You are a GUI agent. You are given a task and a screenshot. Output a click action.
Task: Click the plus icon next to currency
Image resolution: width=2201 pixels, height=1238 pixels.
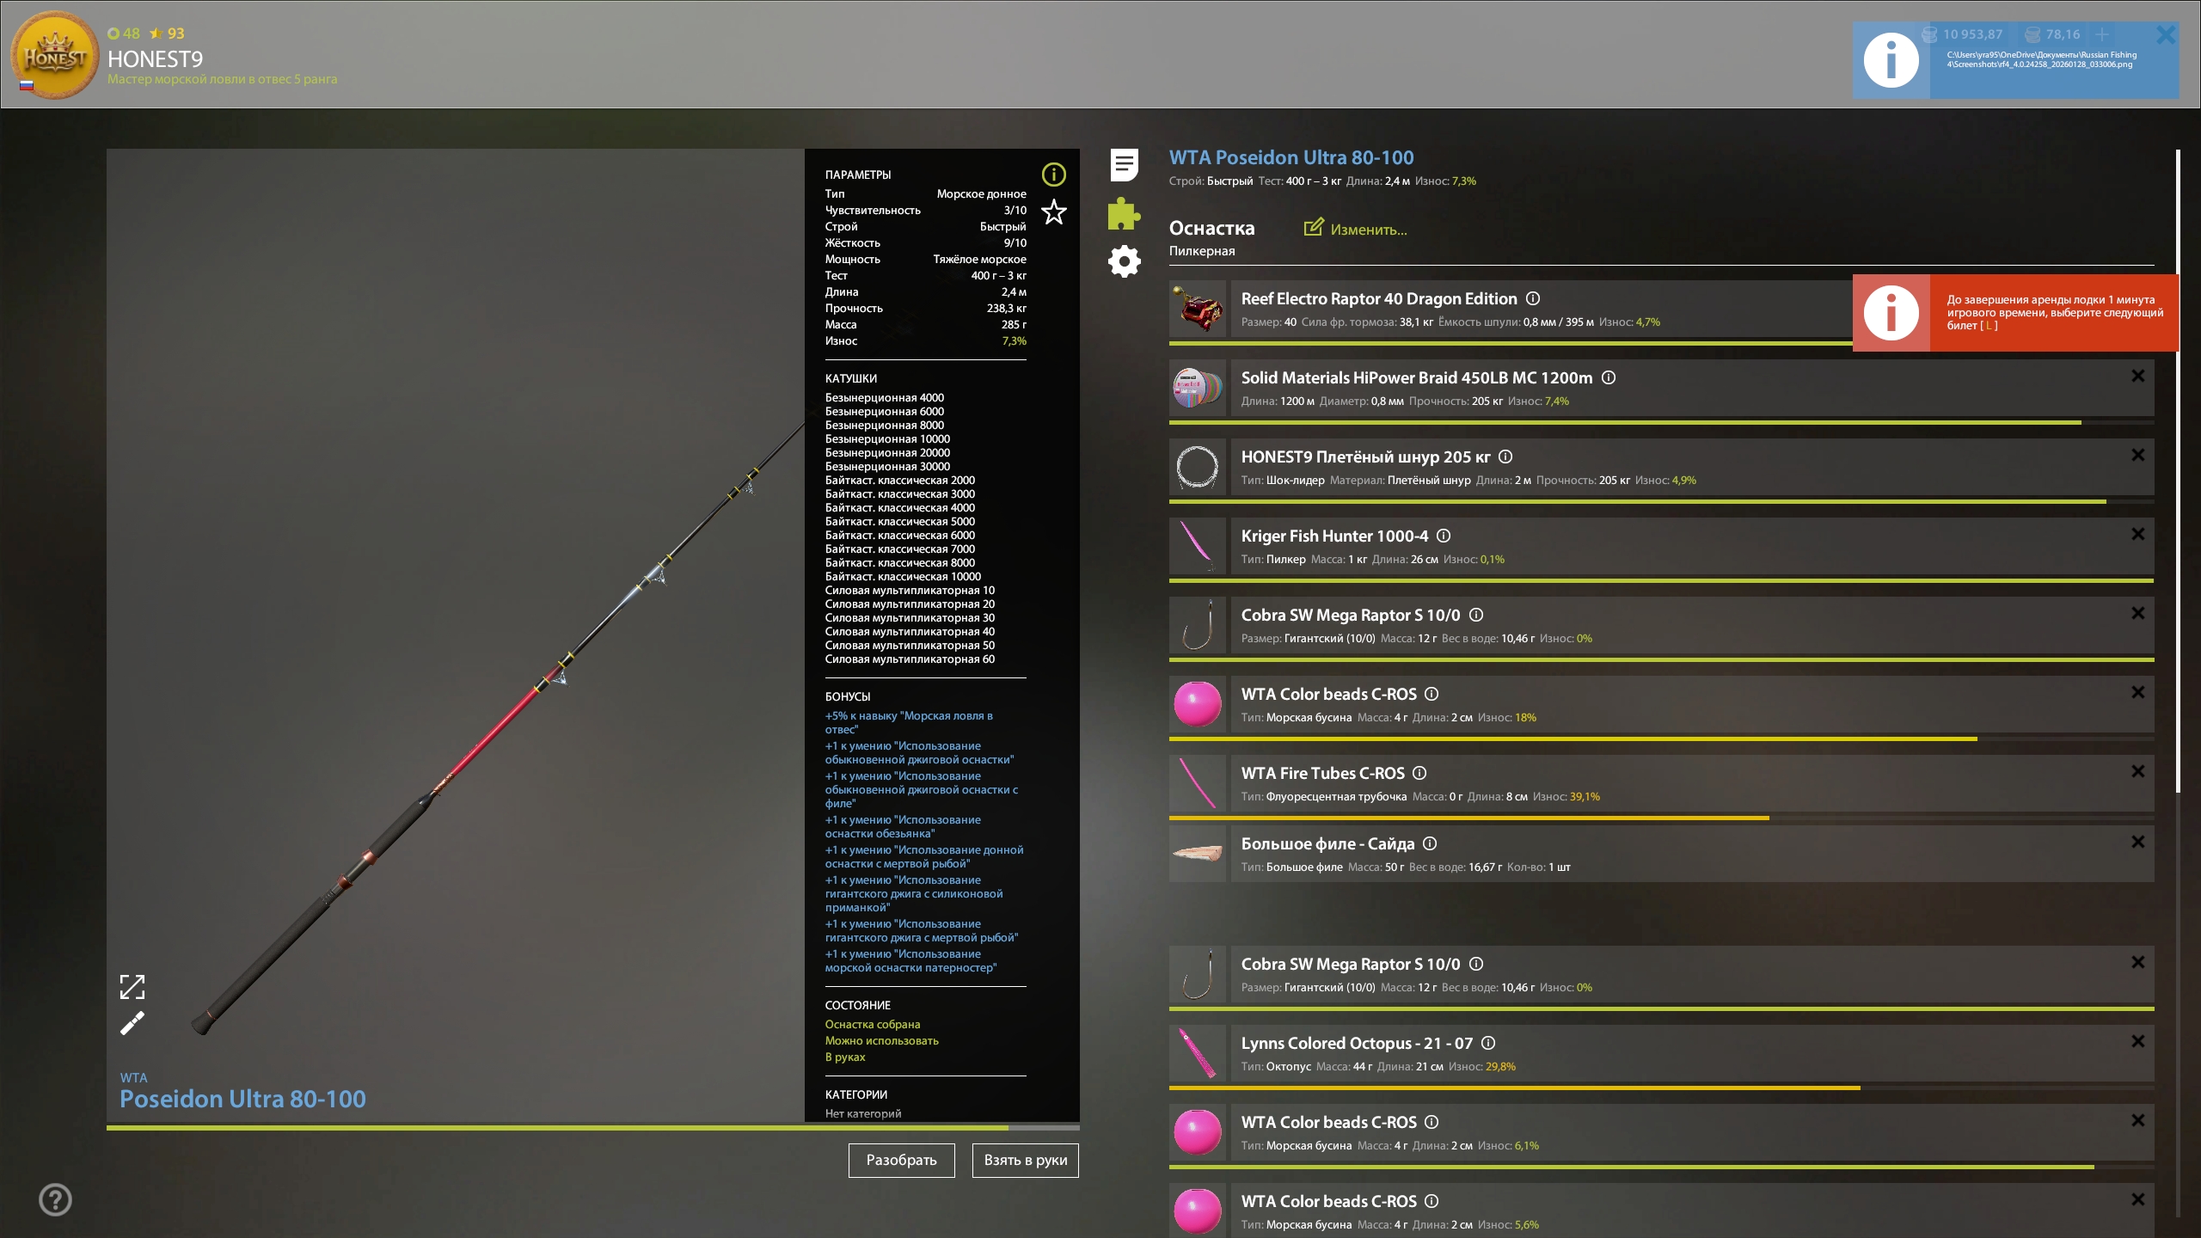click(x=2101, y=34)
